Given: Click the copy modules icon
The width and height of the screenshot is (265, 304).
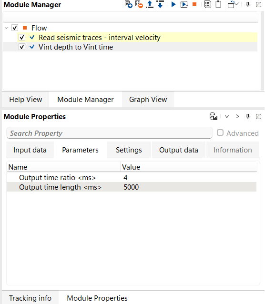Looking at the screenshot, I should [208, 4].
